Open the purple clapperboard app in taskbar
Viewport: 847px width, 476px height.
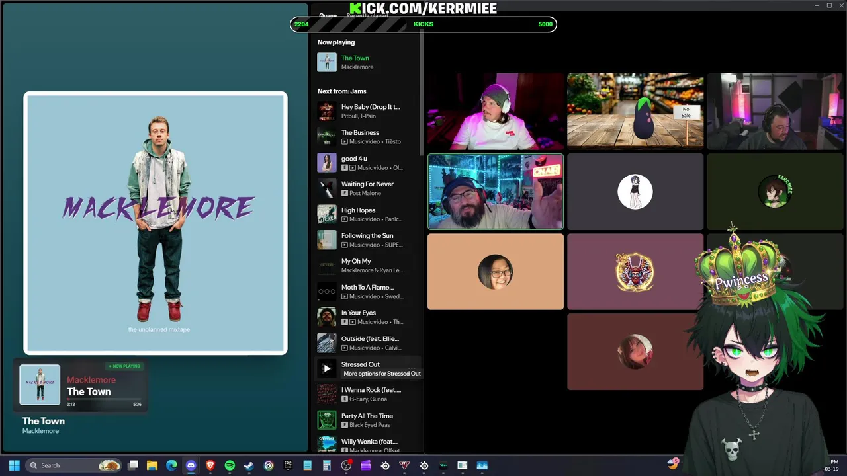(365, 465)
